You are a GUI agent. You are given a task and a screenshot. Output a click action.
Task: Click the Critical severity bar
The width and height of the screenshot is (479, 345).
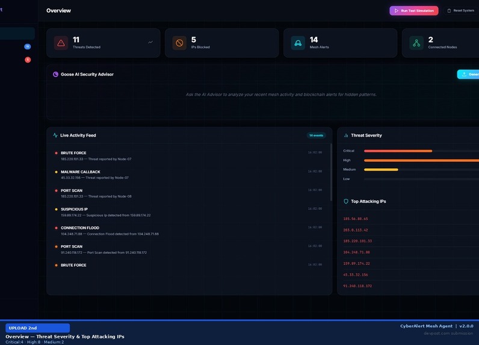398,151
